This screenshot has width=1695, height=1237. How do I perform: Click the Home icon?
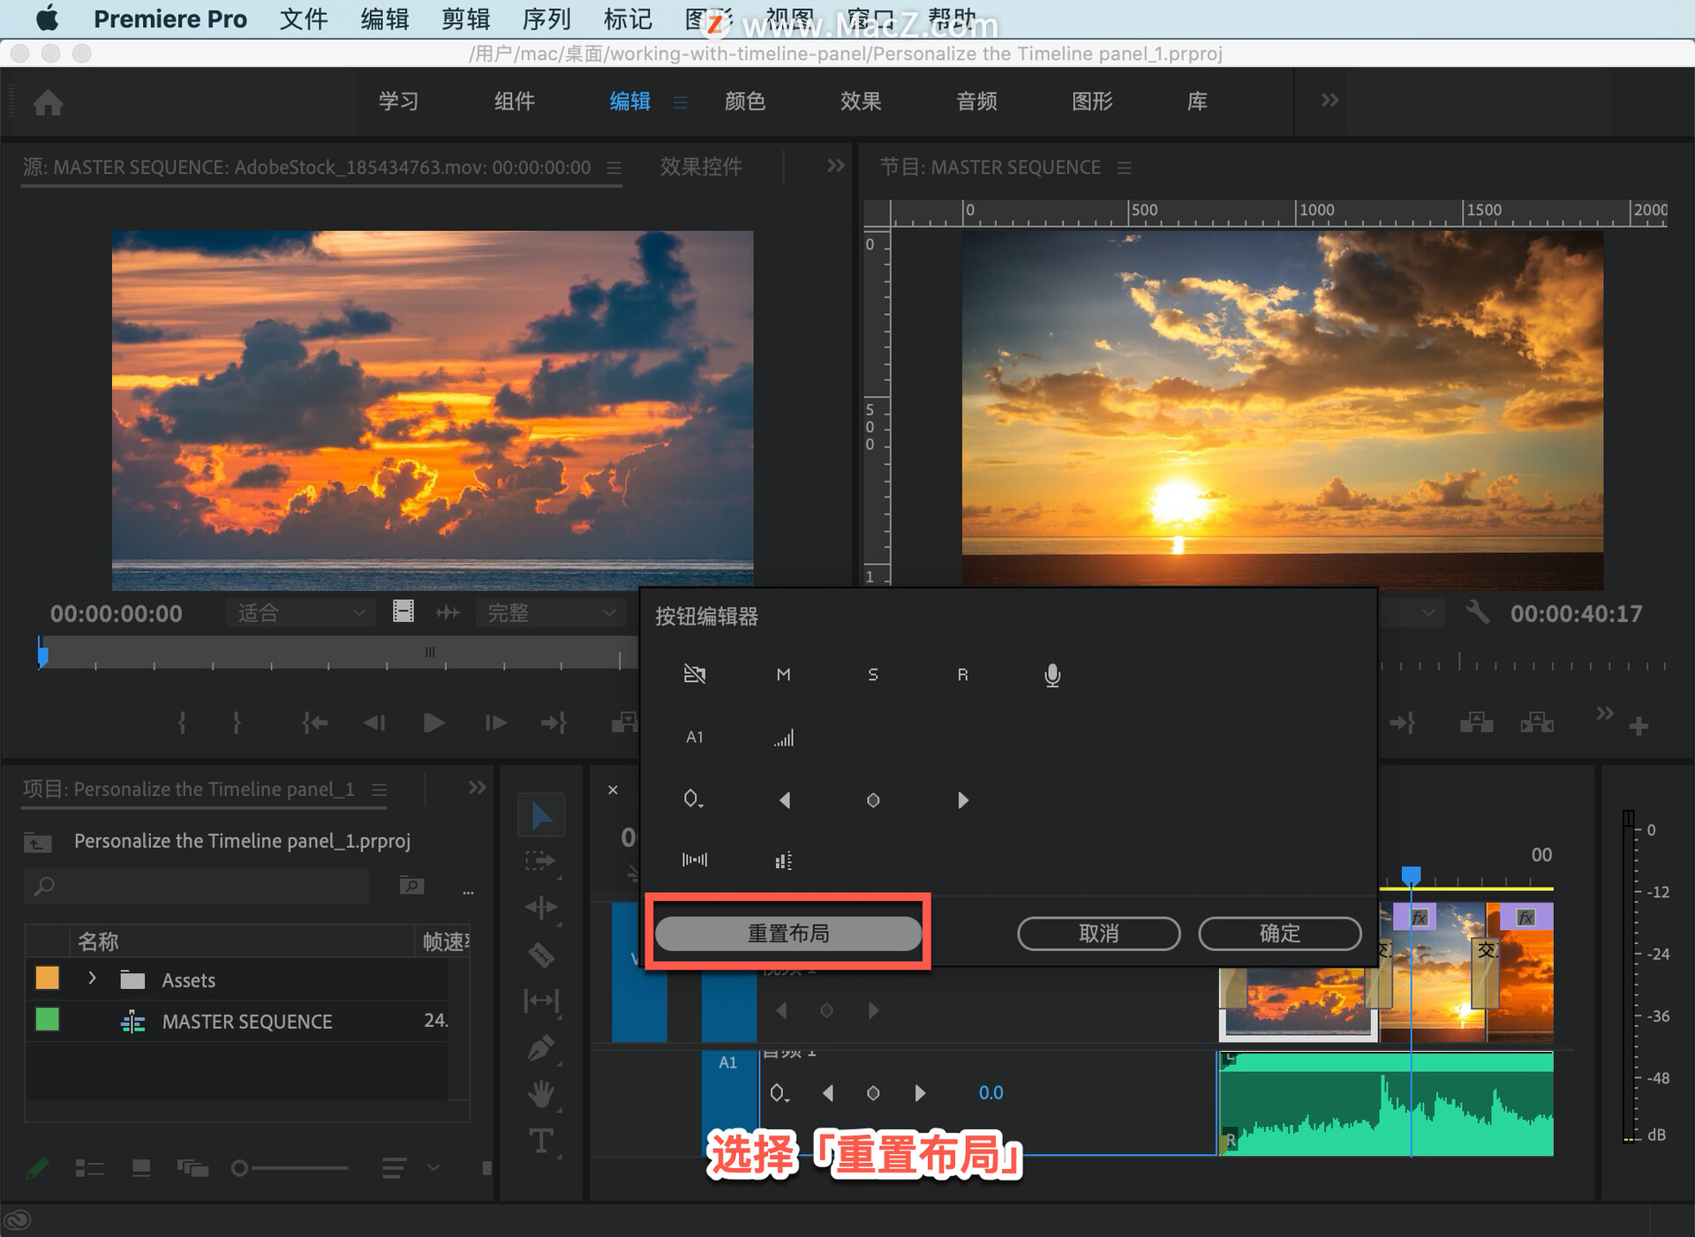[48, 102]
